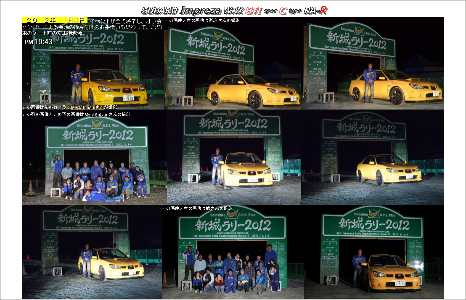Open bottom-left photo of driver beside car

click(x=92, y=252)
